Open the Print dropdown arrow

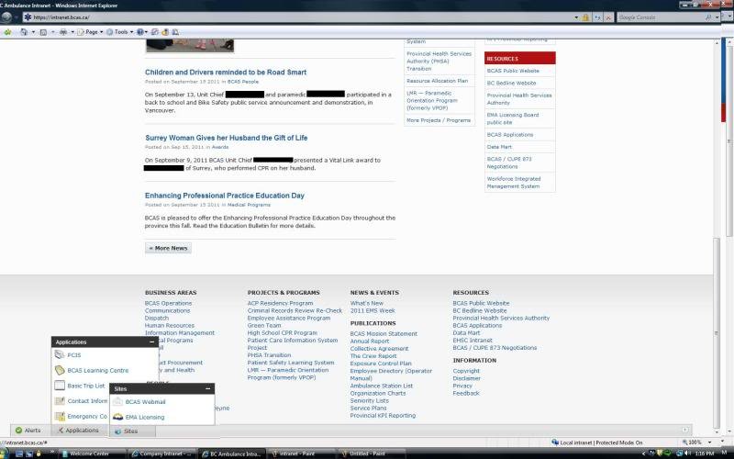click(72, 32)
